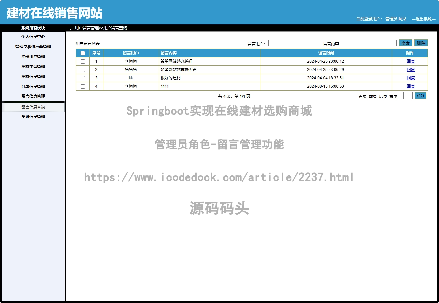Click message text 希望网站越办越好

coord(177,61)
